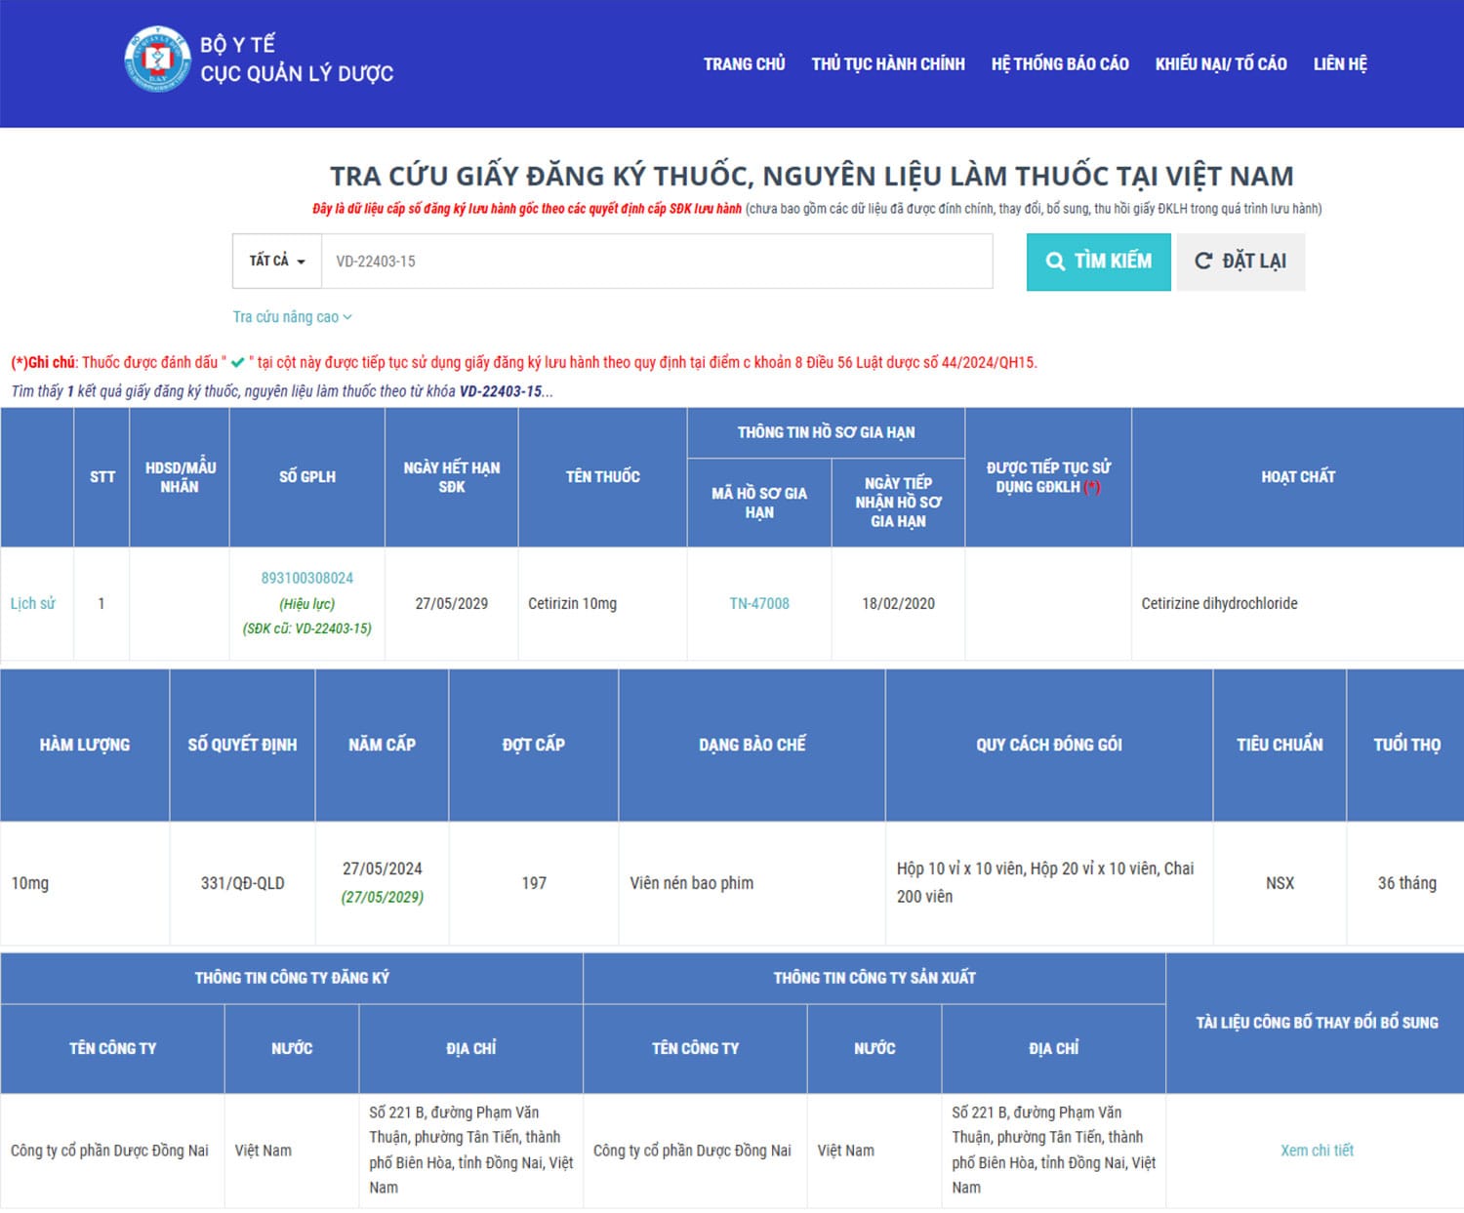Select Cetirizine dihydrochloride active ingredient cell

[1297, 603]
